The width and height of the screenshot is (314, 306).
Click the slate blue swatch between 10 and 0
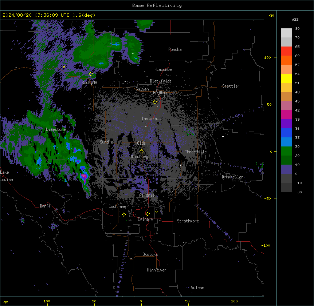click(286, 169)
